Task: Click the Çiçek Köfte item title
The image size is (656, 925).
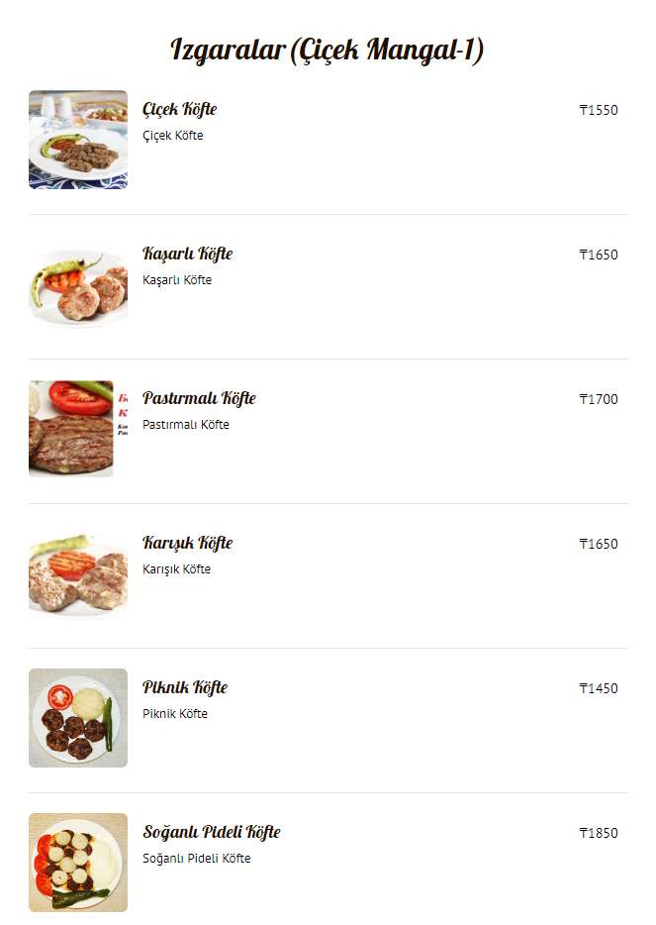Action: click(179, 109)
